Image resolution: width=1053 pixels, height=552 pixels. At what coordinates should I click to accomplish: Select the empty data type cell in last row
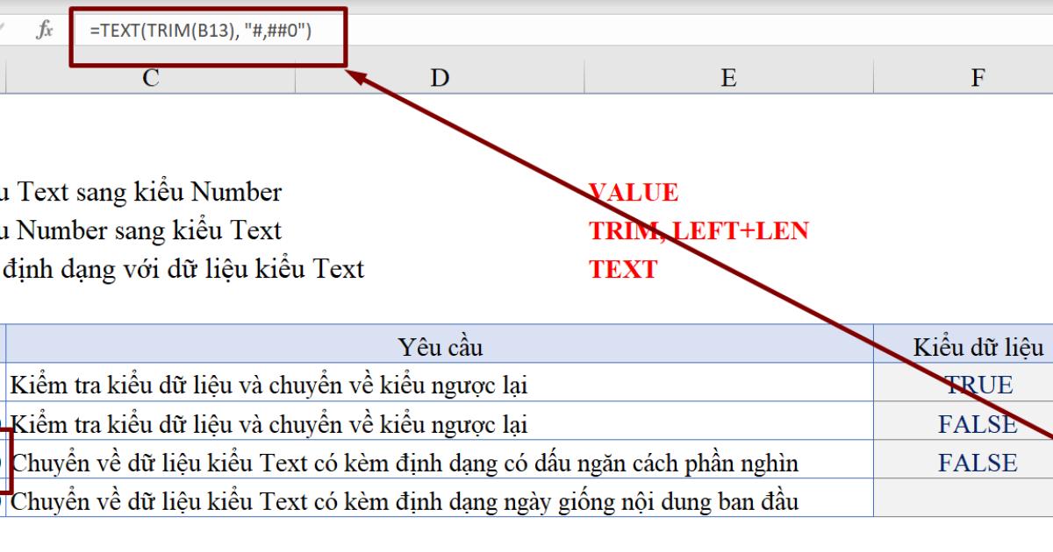coord(963,501)
